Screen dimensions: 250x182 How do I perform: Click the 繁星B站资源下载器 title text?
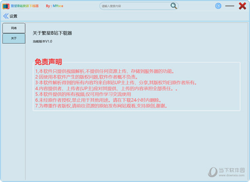25,6
